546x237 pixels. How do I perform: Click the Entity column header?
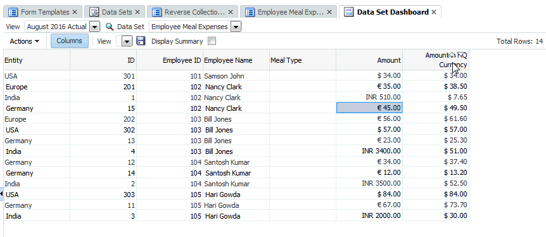(x=37, y=60)
